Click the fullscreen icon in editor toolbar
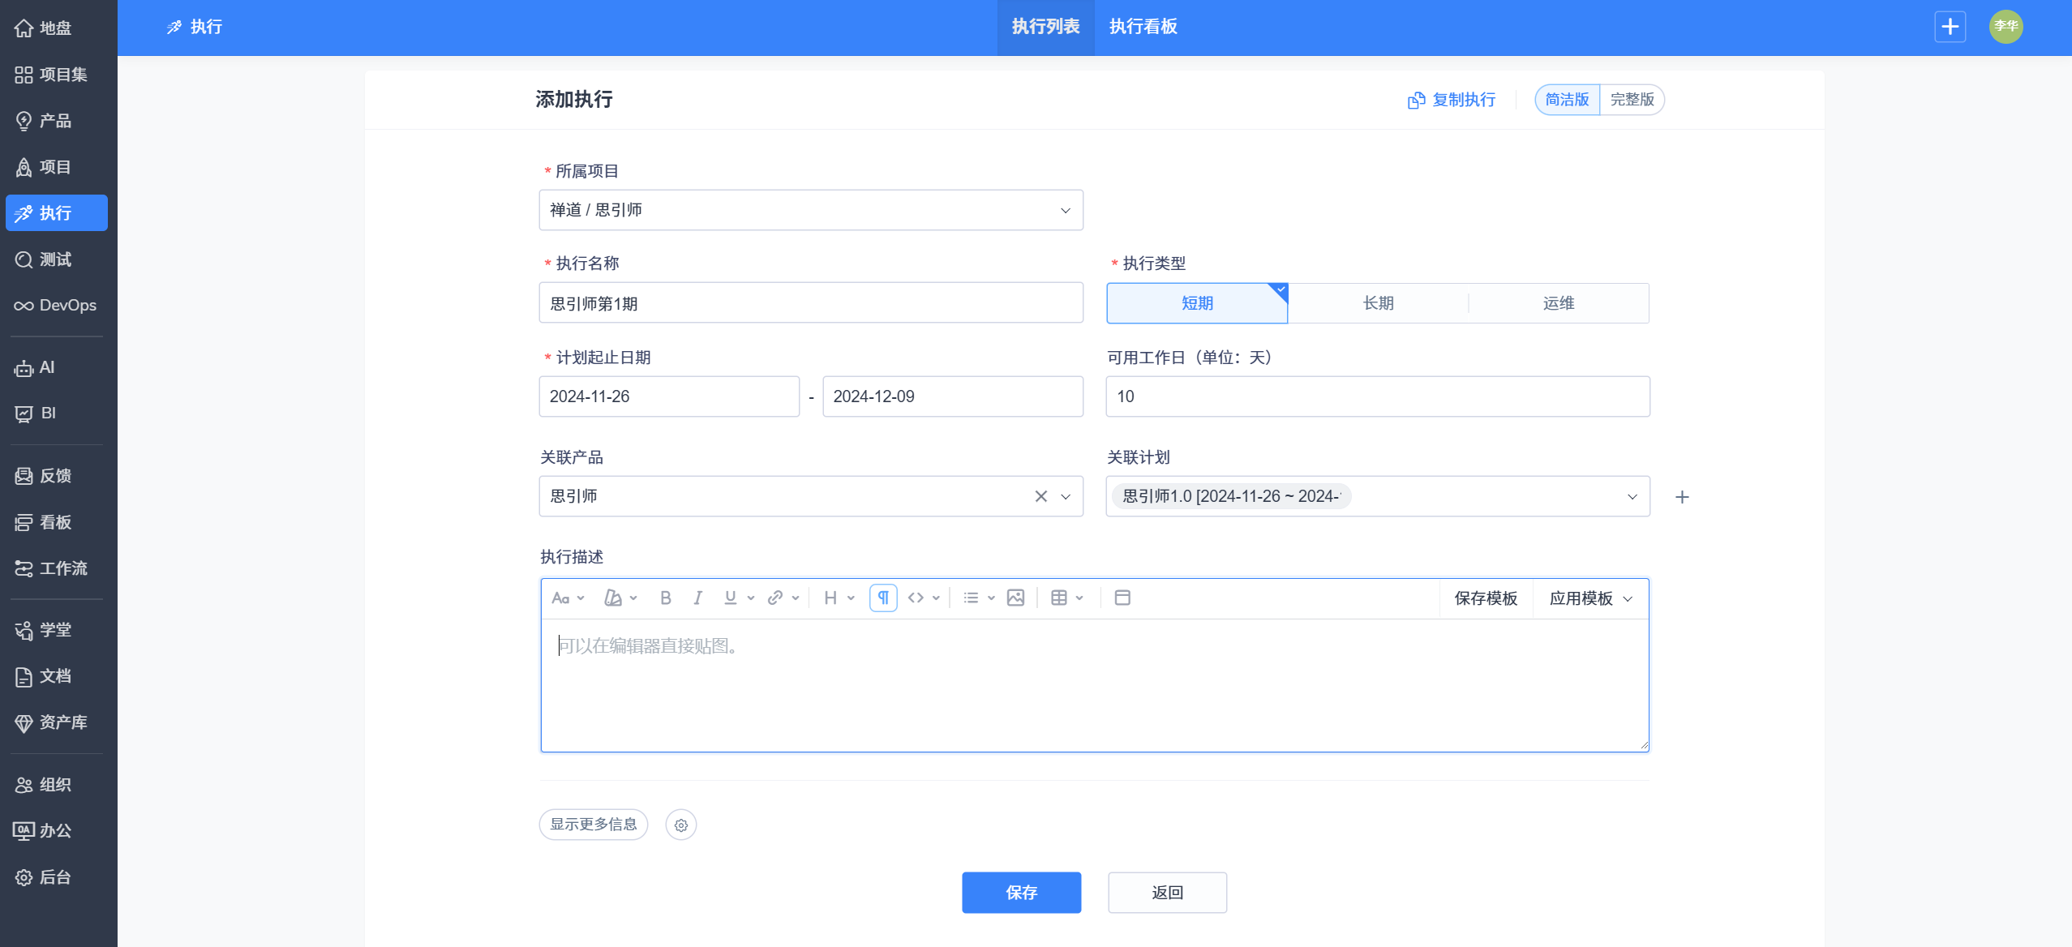 point(1122,598)
